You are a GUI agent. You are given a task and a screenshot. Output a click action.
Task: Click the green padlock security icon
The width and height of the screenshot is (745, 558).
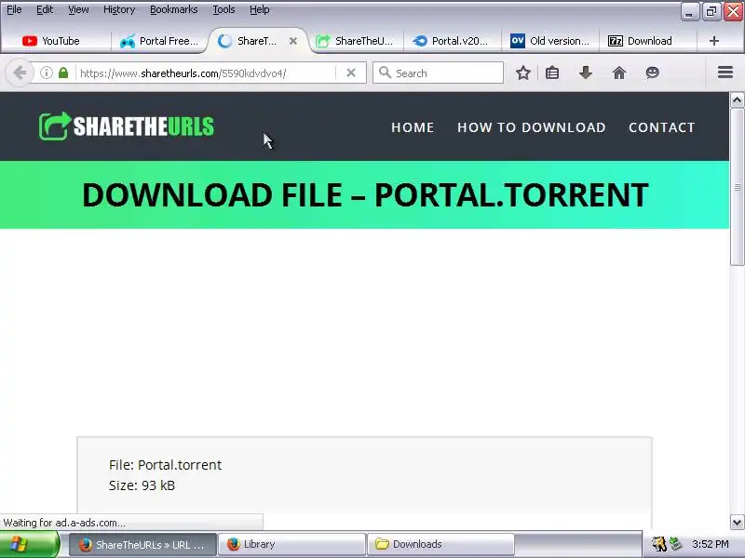pos(63,73)
